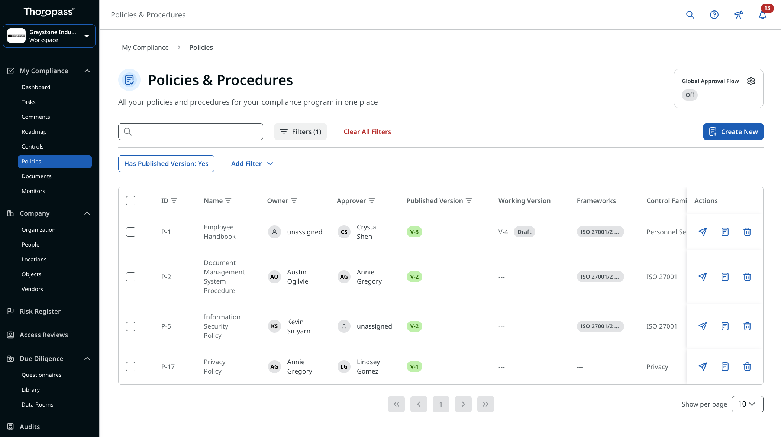Click Create New button
Screen dimensions: 781x437
[733, 132]
